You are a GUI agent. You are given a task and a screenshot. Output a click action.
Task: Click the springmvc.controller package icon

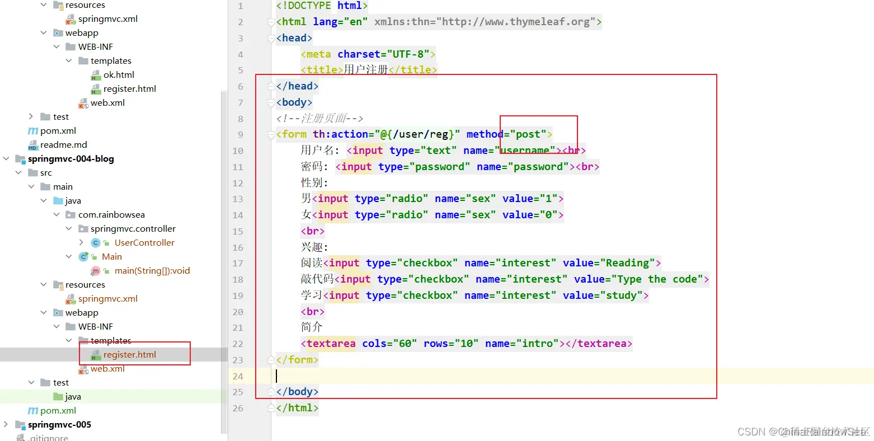point(83,229)
